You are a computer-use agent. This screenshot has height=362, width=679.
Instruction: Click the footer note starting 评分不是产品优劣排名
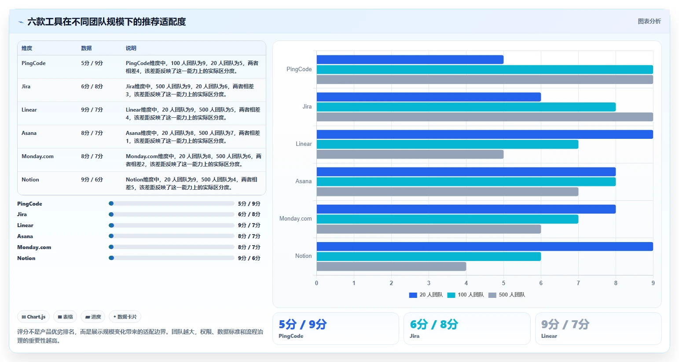tap(140, 336)
